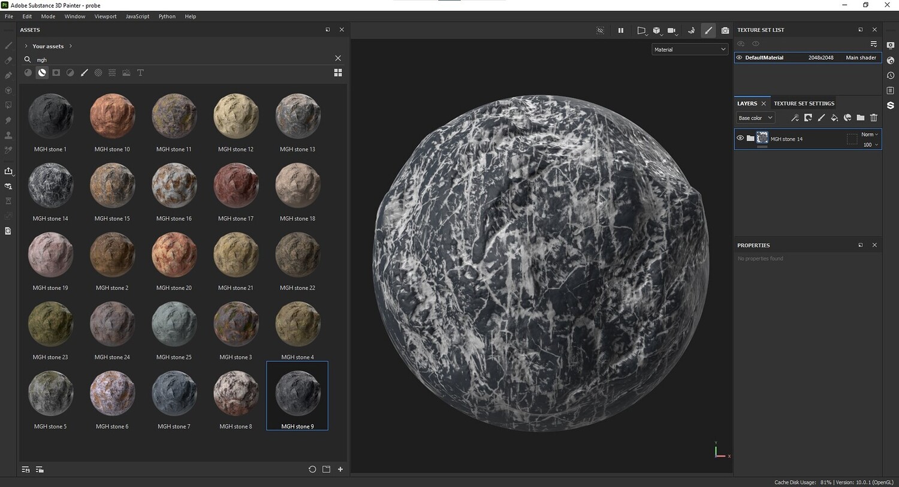Image resolution: width=899 pixels, height=487 pixels.
Task: Open the Mode menu
Action: 48,16
